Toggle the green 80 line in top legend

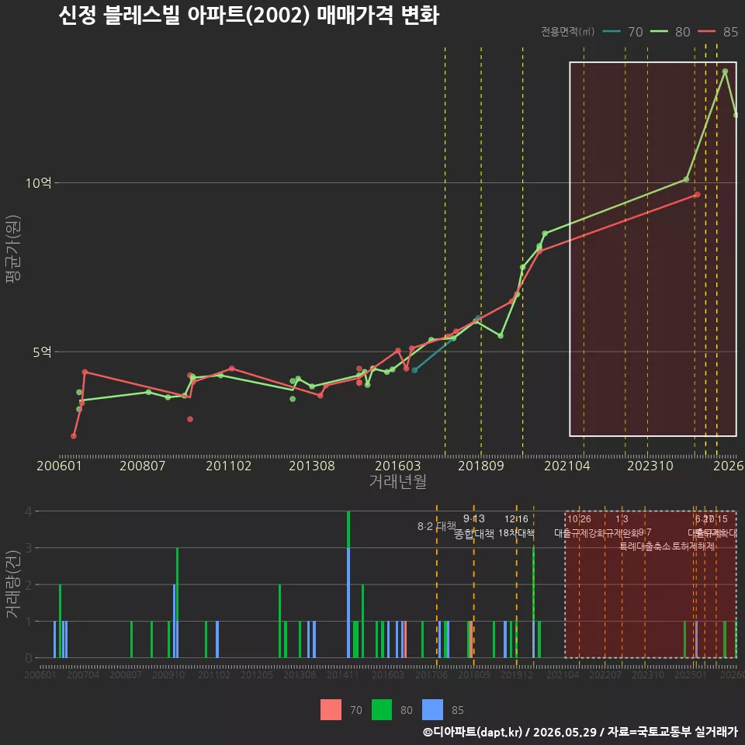(x=670, y=32)
